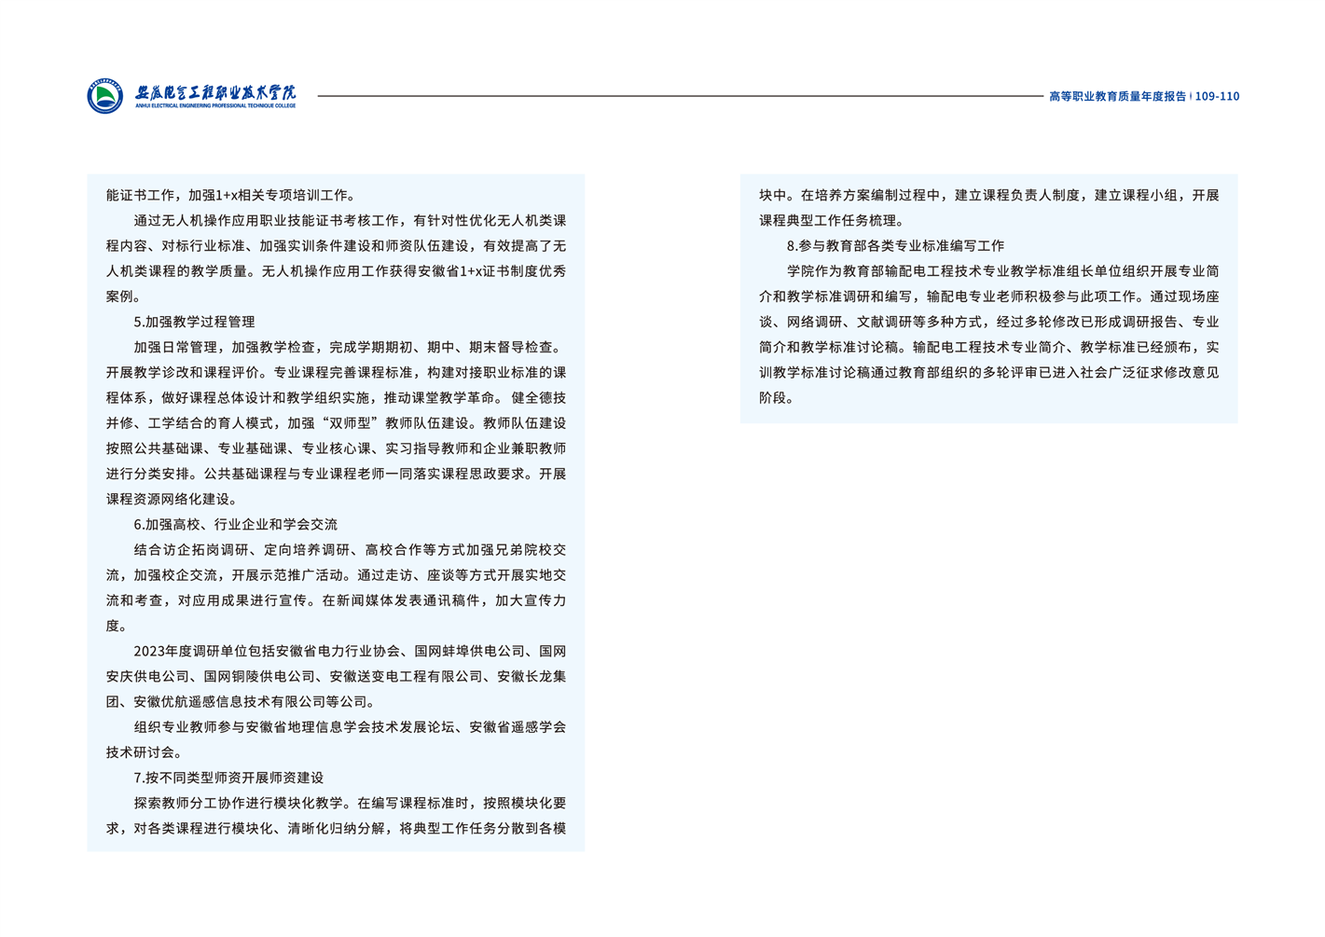Click the first line mentioning 1+x相关专项培训工作
The height and width of the screenshot is (937, 1325).
tap(230, 196)
